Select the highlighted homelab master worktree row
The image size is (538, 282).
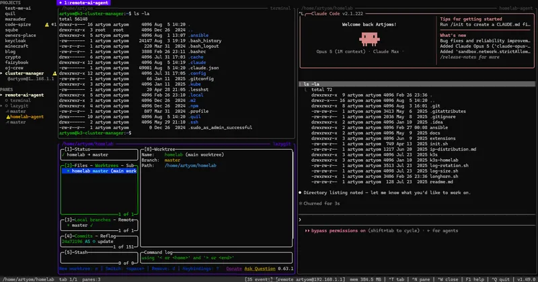click(100, 171)
